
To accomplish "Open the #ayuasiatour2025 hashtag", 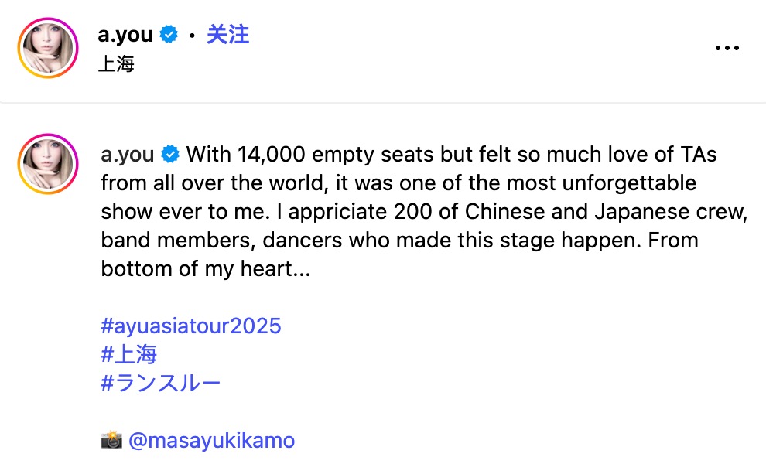I will [x=191, y=326].
